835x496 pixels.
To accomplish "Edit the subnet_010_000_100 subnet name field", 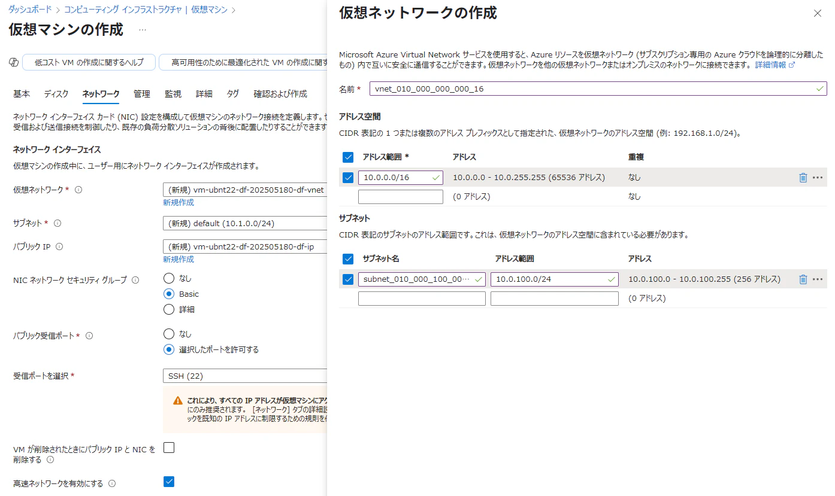I will point(422,279).
